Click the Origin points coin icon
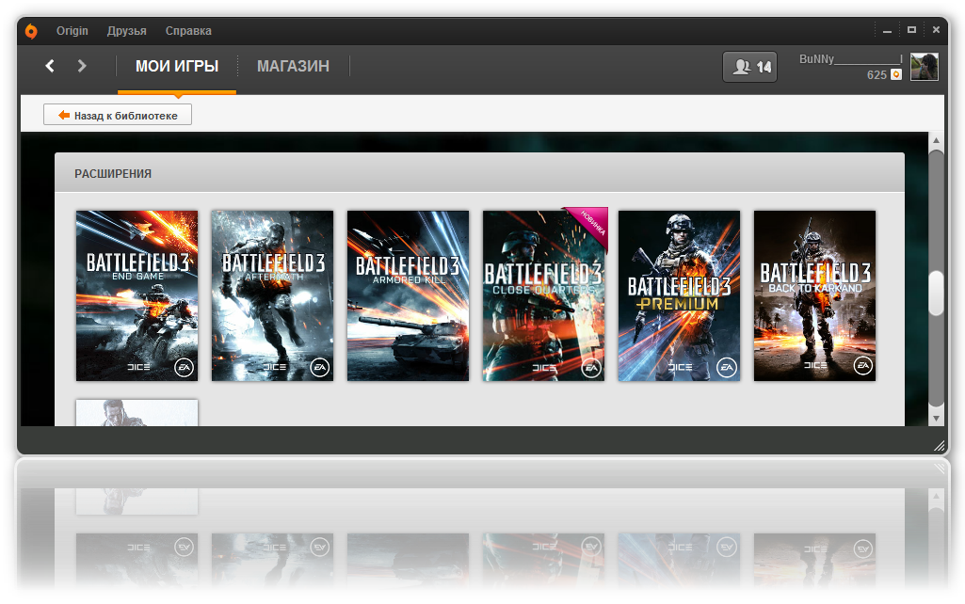965x604 pixels. point(896,74)
